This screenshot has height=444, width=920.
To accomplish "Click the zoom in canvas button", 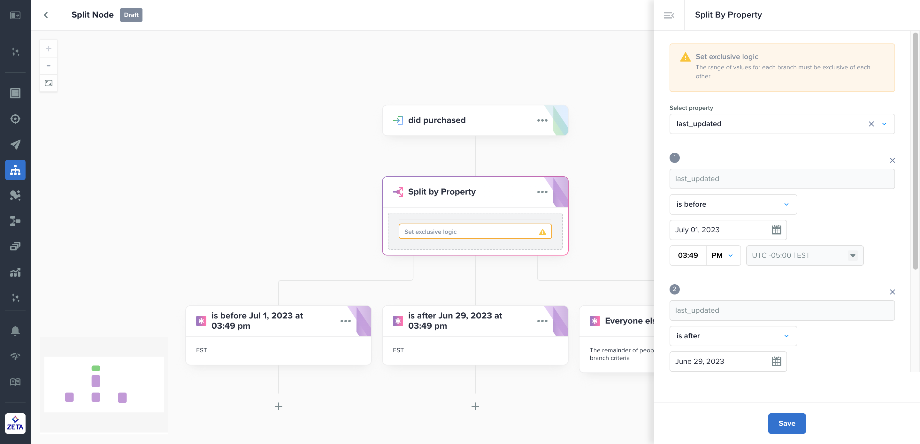I will pos(49,49).
